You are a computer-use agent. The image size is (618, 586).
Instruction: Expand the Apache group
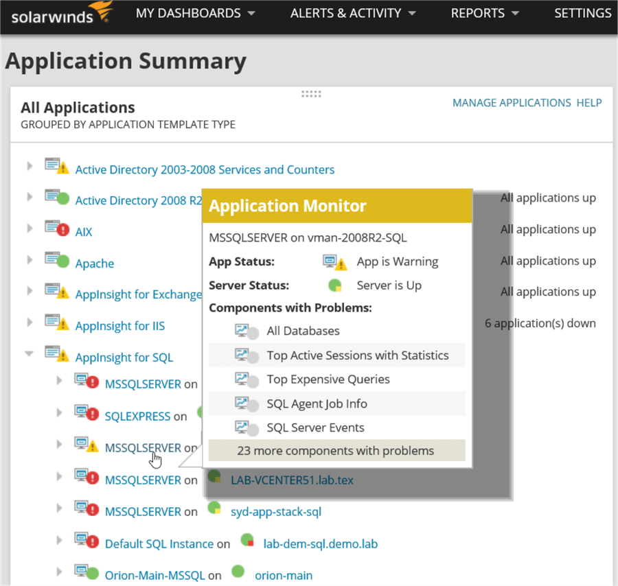[x=30, y=259]
